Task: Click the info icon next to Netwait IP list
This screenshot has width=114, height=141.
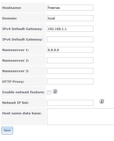Action: 102,101
